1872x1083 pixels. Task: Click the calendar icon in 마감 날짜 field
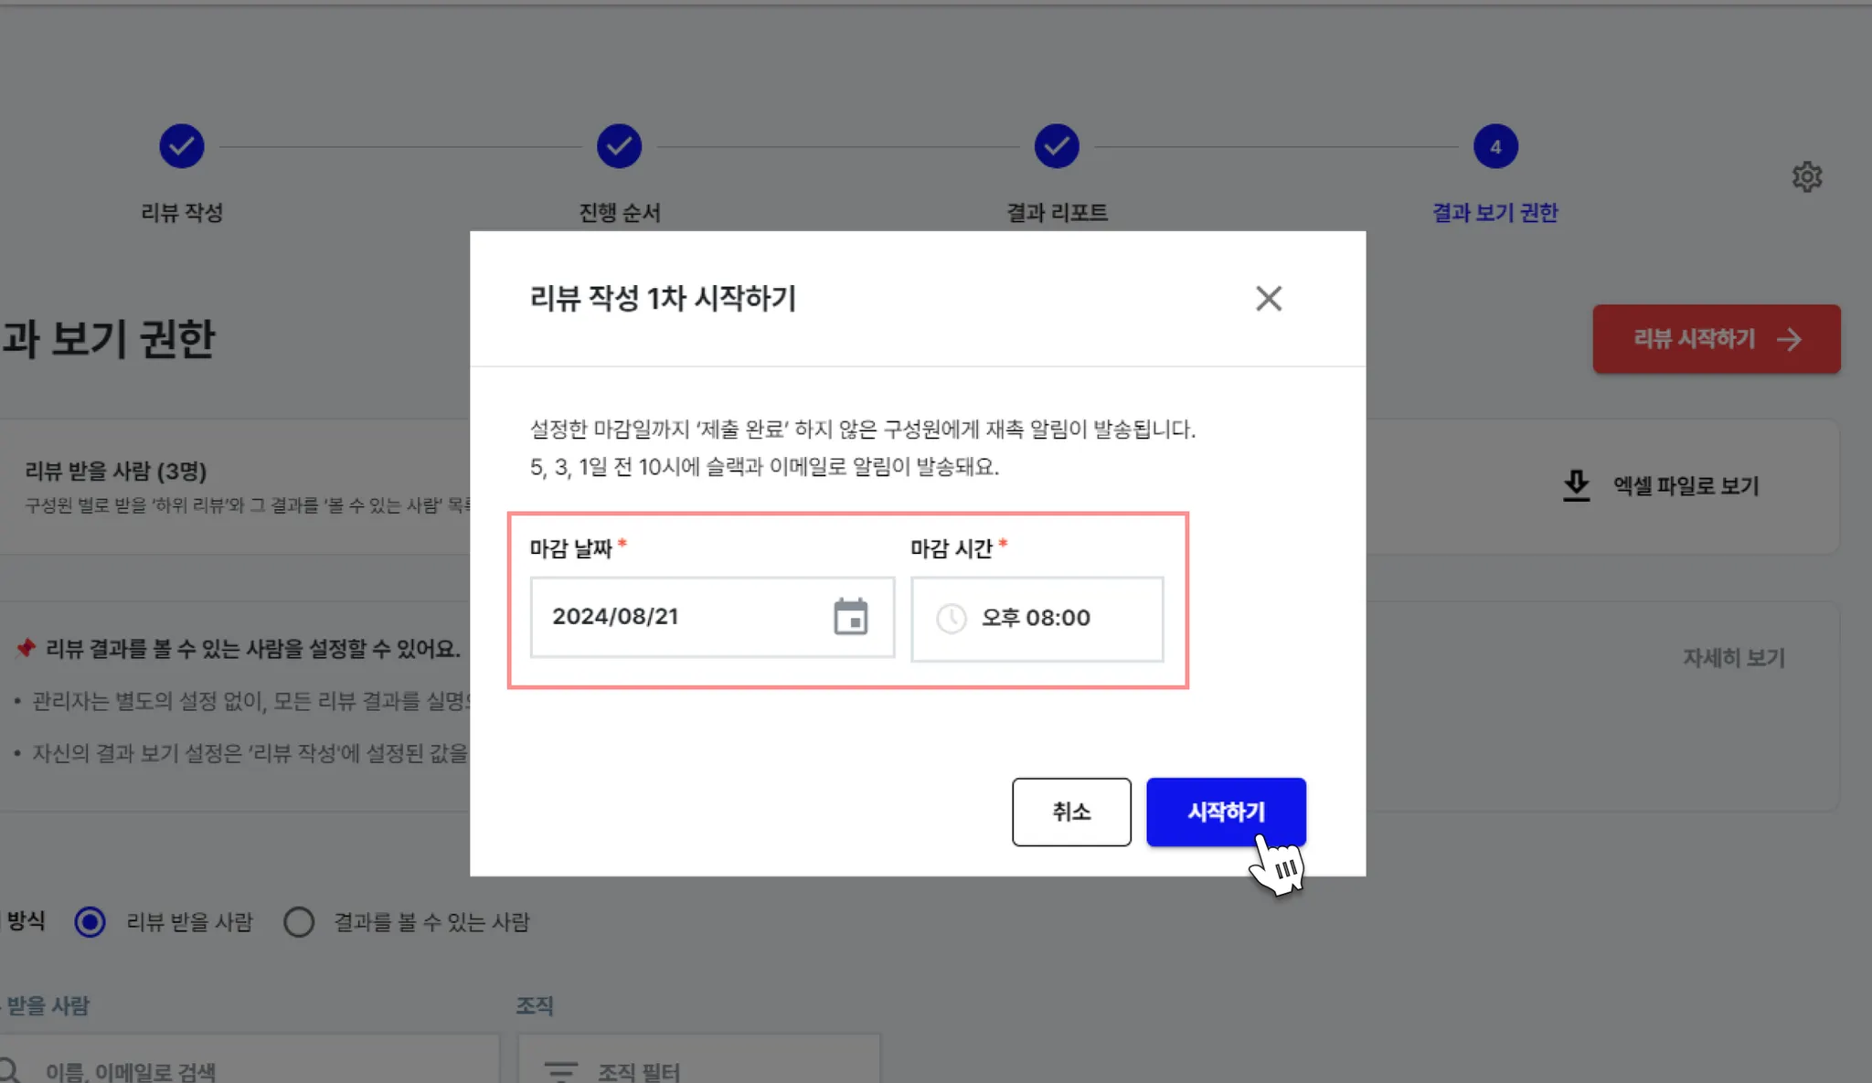pyautogui.click(x=850, y=617)
